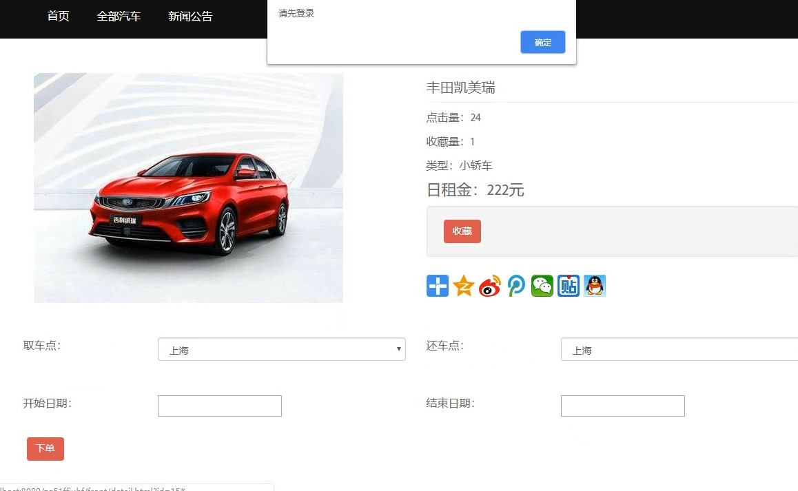Share to Baidu Tieba 贴 icon
Viewport: 798px width, 491px height.
click(569, 286)
